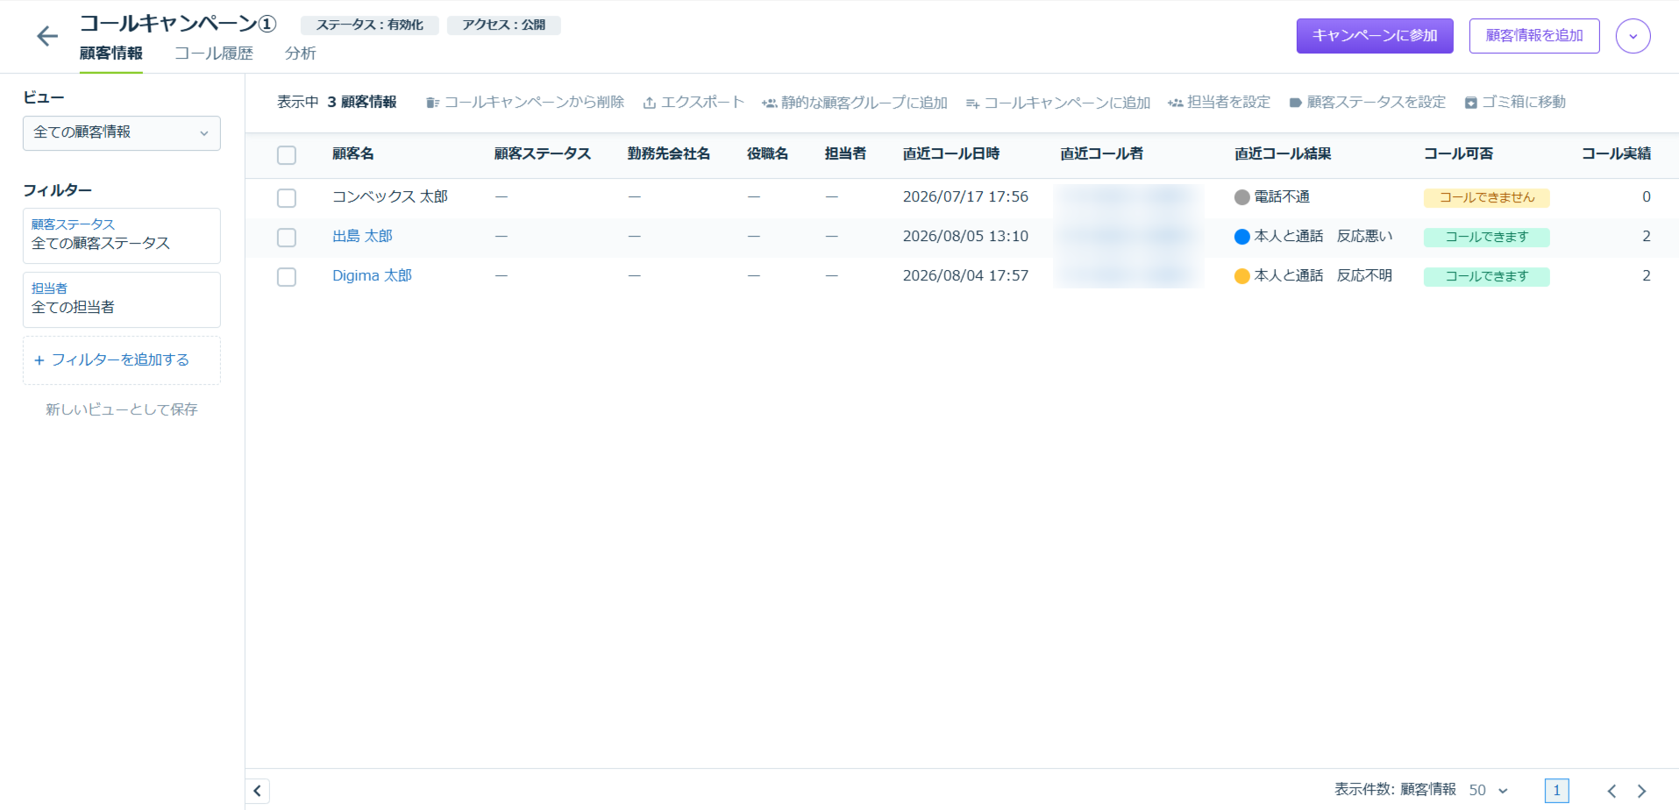Go to the next page arrow
Screen dimensions: 1679x810
1642,792
